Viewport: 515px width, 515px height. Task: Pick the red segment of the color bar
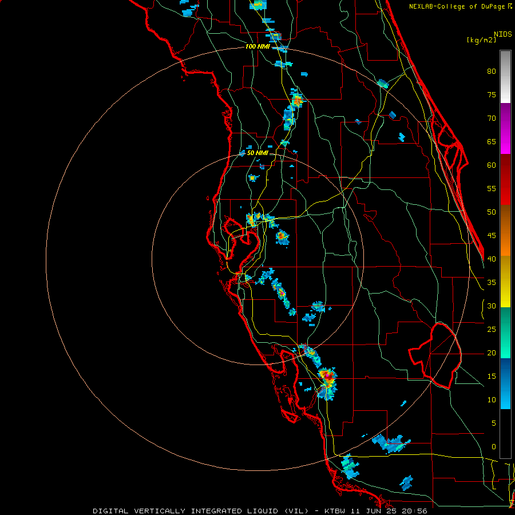coord(505,180)
